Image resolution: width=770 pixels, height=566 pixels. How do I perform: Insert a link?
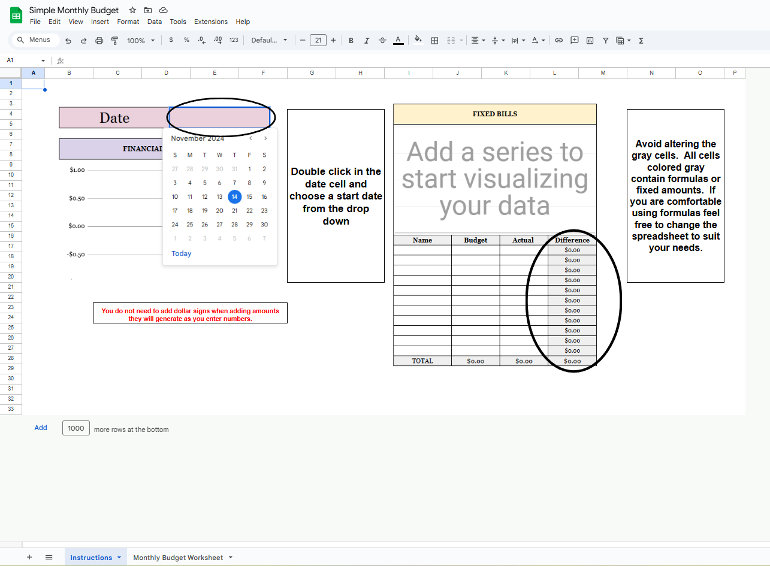[x=558, y=40]
